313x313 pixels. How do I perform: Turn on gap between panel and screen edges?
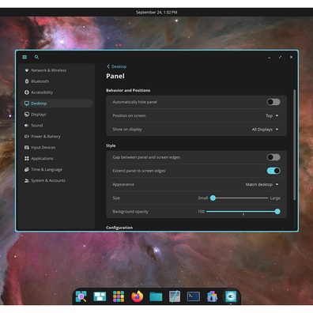[273, 157]
